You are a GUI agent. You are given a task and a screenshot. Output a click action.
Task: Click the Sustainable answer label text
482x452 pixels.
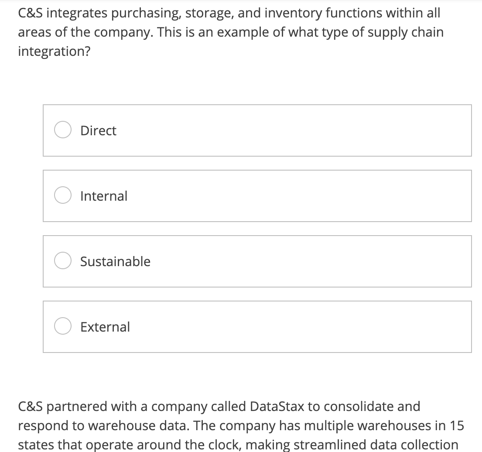[x=115, y=261]
